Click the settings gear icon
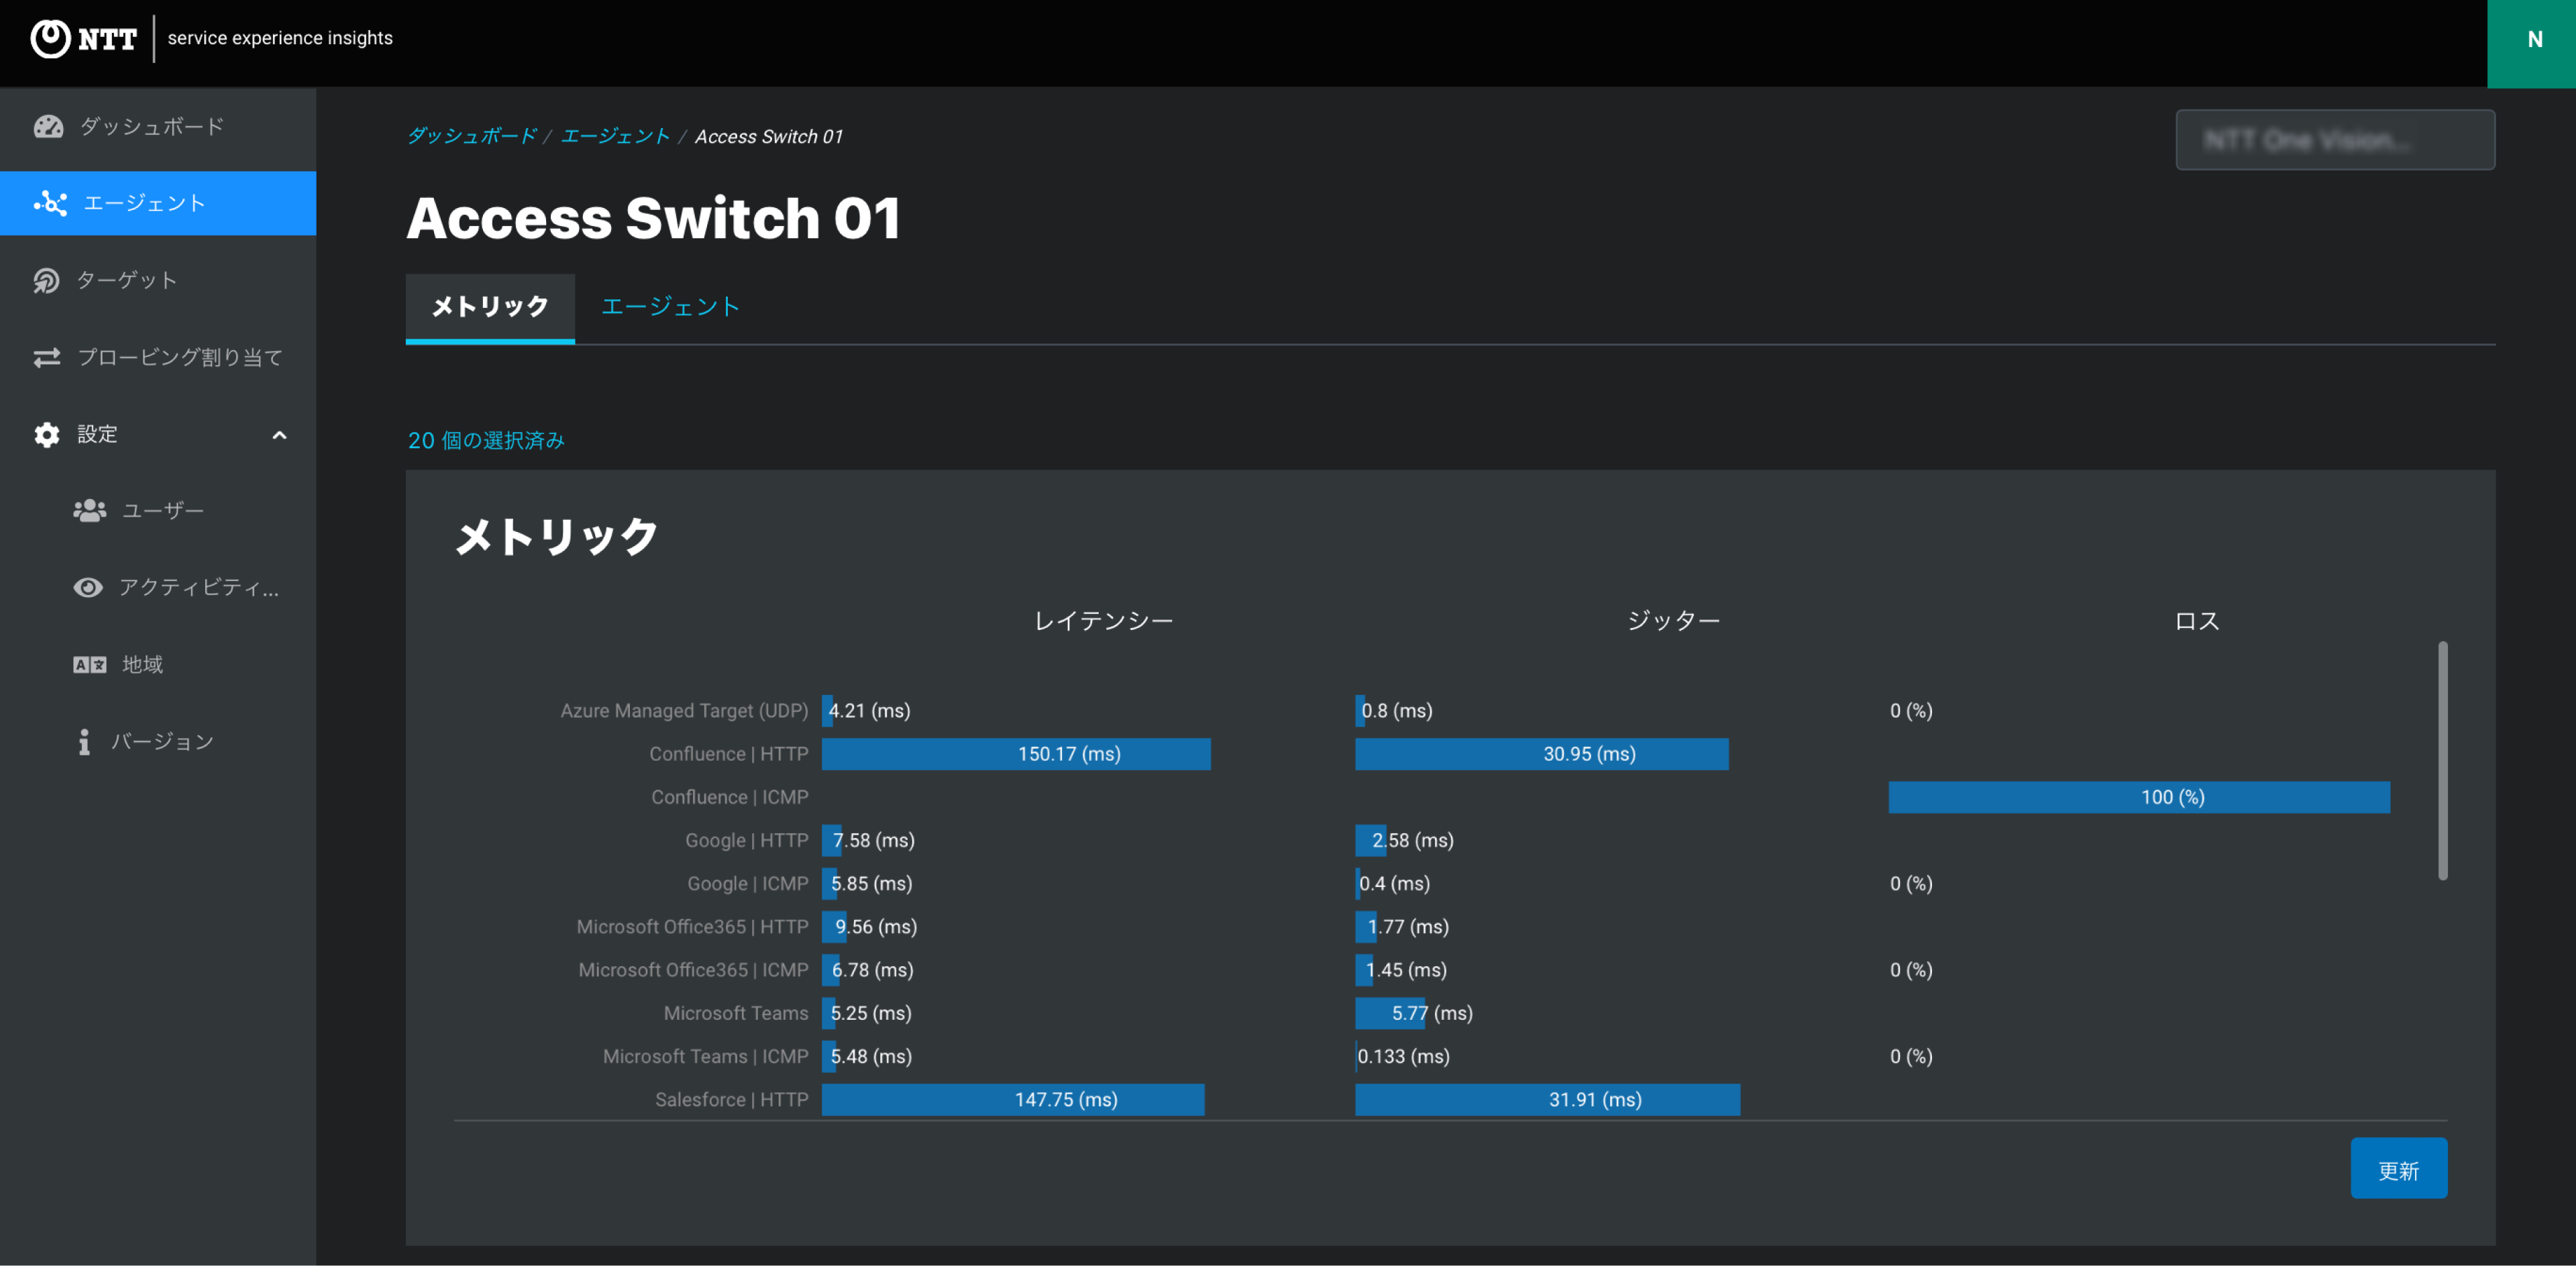The width and height of the screenshot is (2576, 1266). point(47,434)
